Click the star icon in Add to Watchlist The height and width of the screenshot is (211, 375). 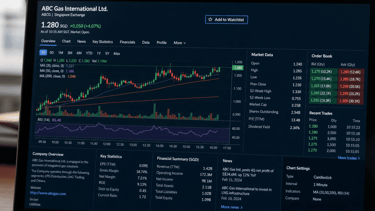coord(210,19)
